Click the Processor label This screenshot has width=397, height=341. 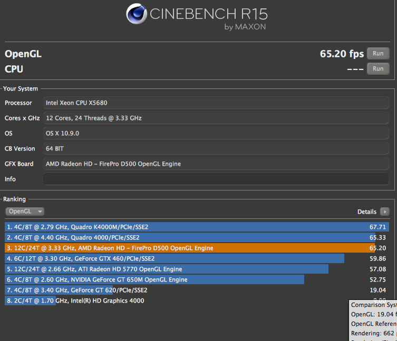click(x=18, y=103)
